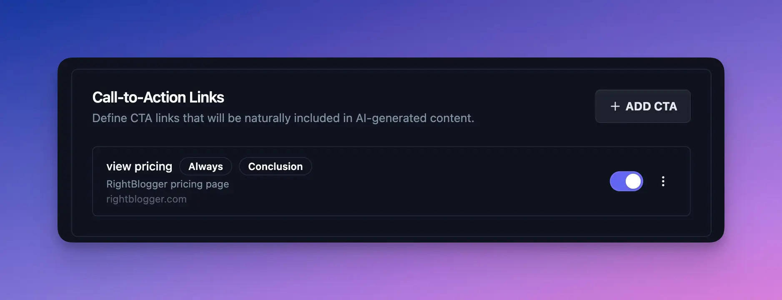Select the Always frequency badge
Image resolution: width=782 pixels, height=300 pixels.
click(x=206, y=167)
